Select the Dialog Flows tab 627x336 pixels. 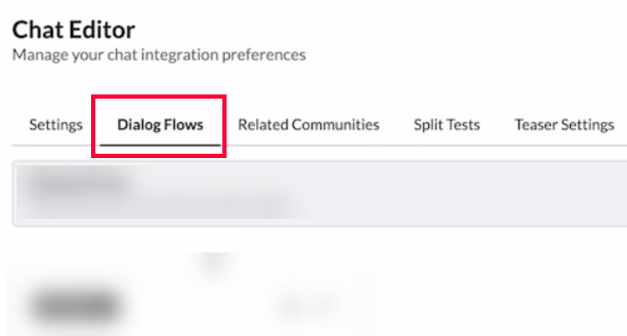tap(160, 125)
